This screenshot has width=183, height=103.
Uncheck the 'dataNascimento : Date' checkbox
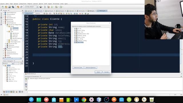pos(75,34)
